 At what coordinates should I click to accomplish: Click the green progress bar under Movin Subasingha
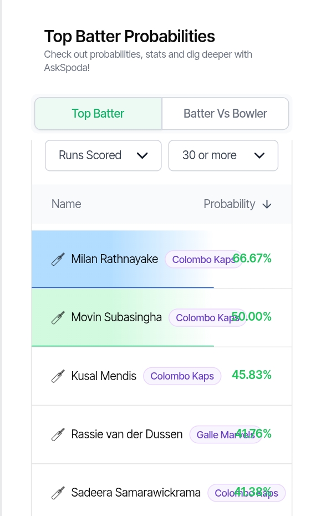(123, 346)
